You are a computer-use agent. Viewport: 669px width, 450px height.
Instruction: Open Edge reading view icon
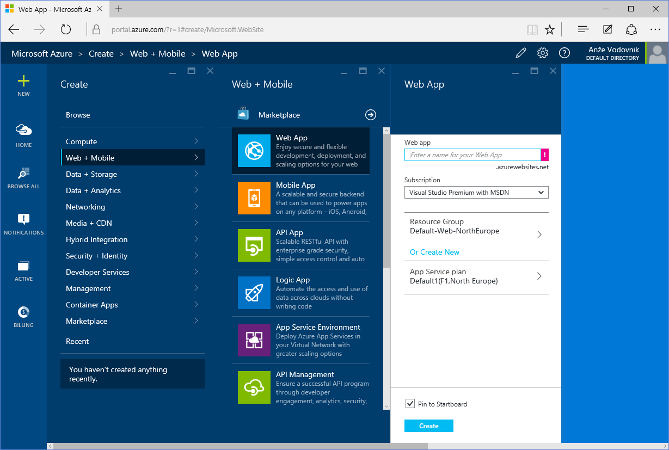pos(532,29)
